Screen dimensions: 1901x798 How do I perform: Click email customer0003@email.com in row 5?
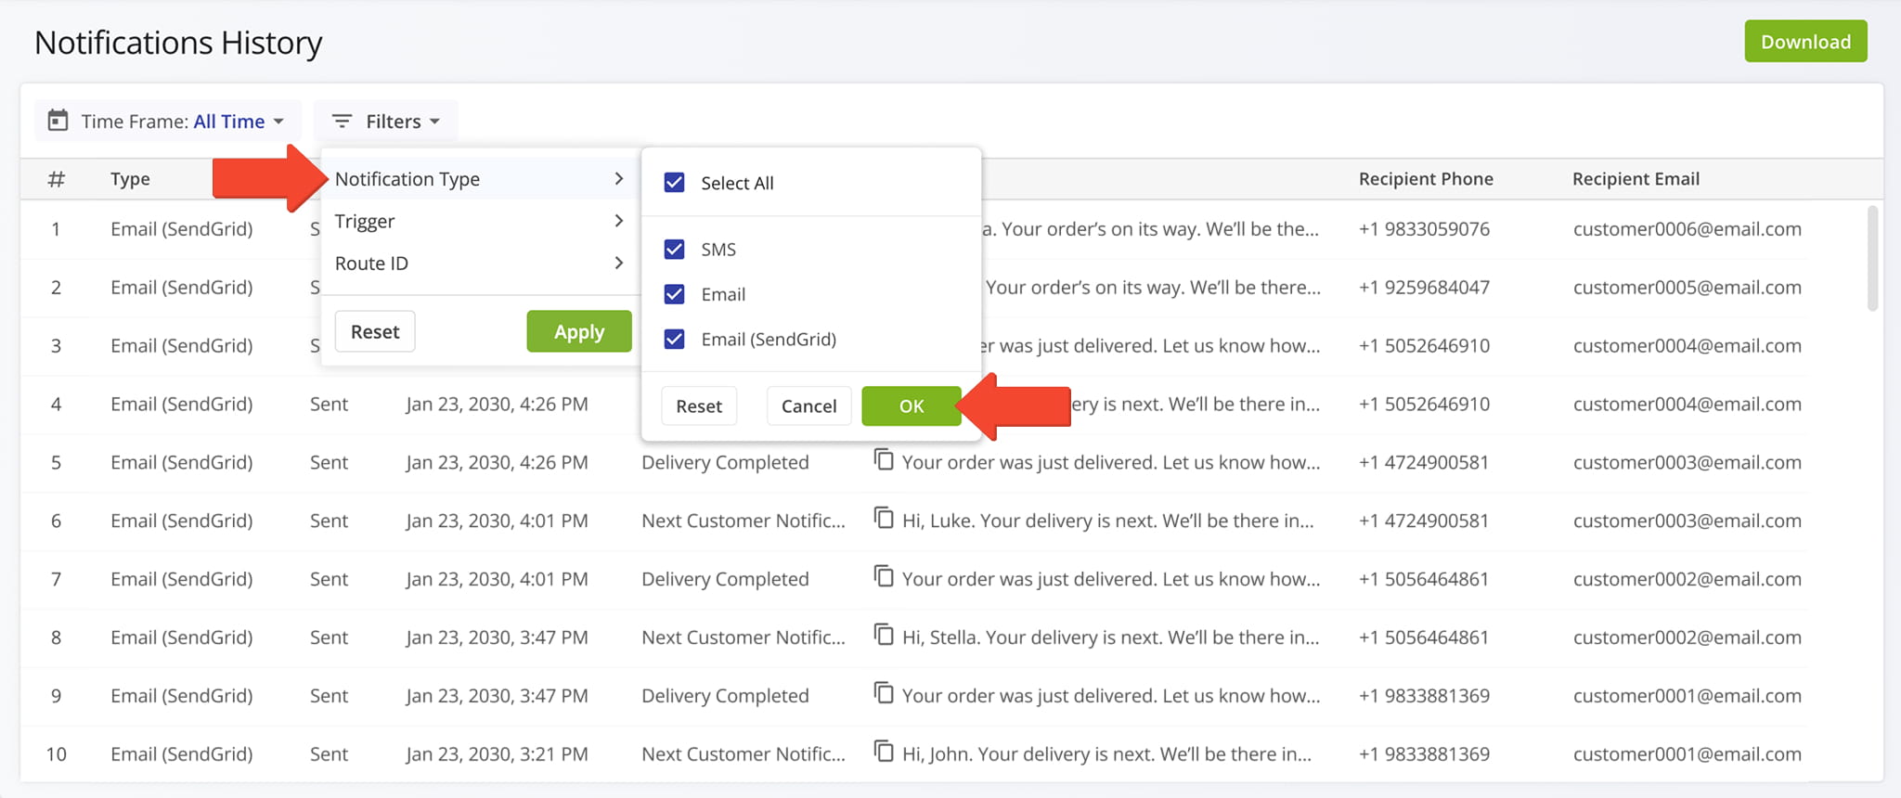click(x=1687, y=462)
